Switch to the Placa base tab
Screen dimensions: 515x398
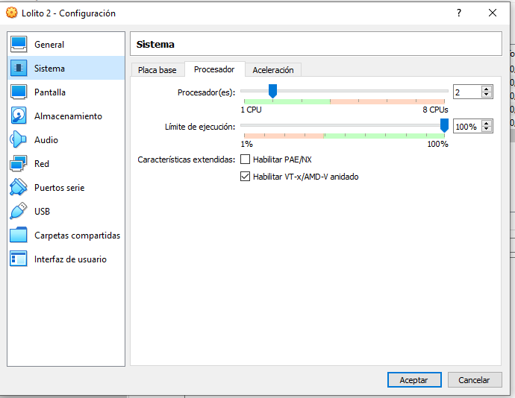[x=157, y=70]
